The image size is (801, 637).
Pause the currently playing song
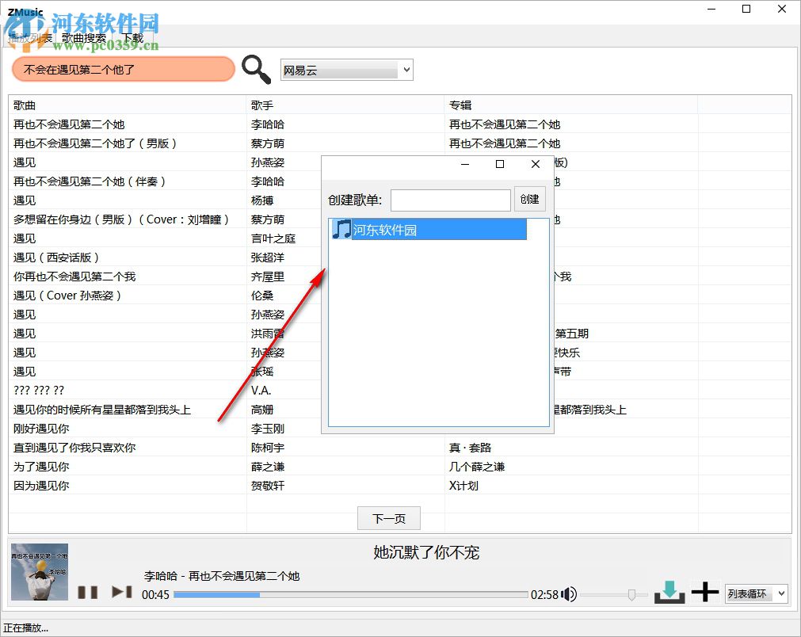click(88, 591)
